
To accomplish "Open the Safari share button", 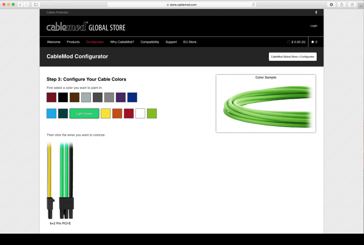I will point(342,5).
